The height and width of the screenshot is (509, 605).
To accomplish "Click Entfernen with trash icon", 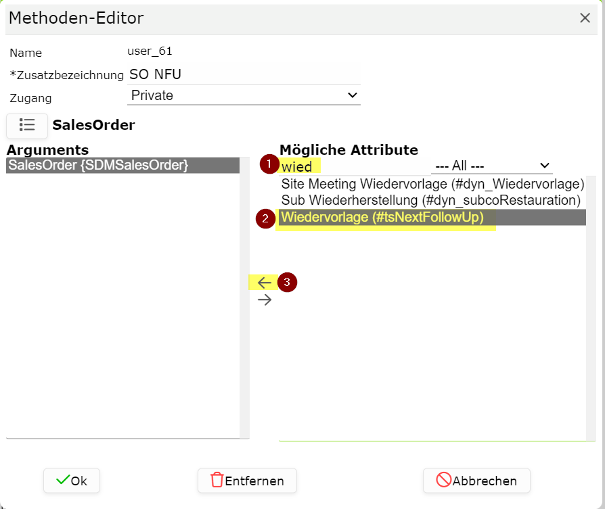I will 247,481.
